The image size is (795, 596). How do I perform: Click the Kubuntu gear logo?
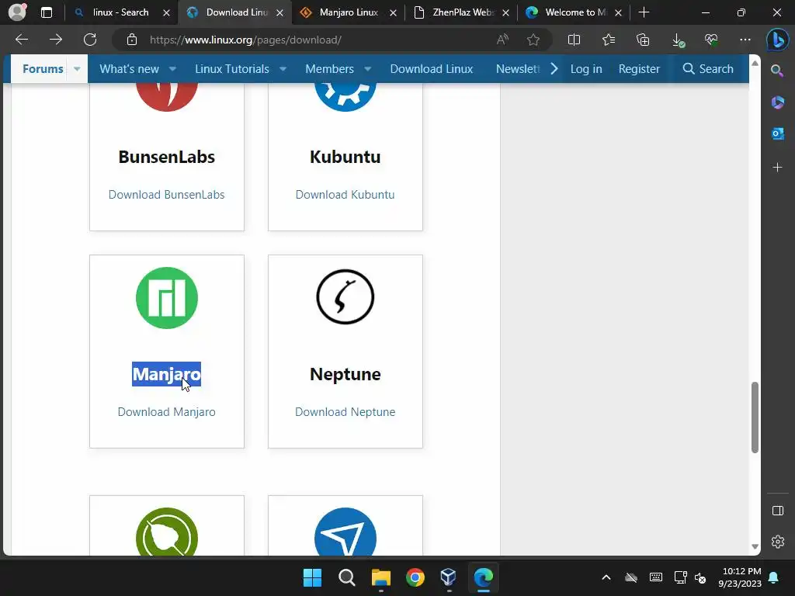click(x=345, y=98)
